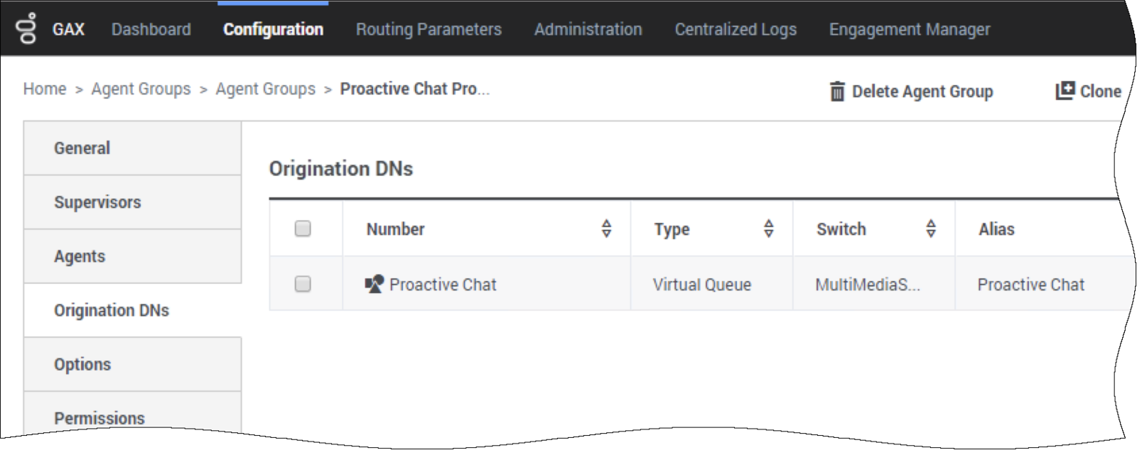This screenshot has height=450, width=1137.
Task: Click the Clone icon
Action: [1065, 91]
